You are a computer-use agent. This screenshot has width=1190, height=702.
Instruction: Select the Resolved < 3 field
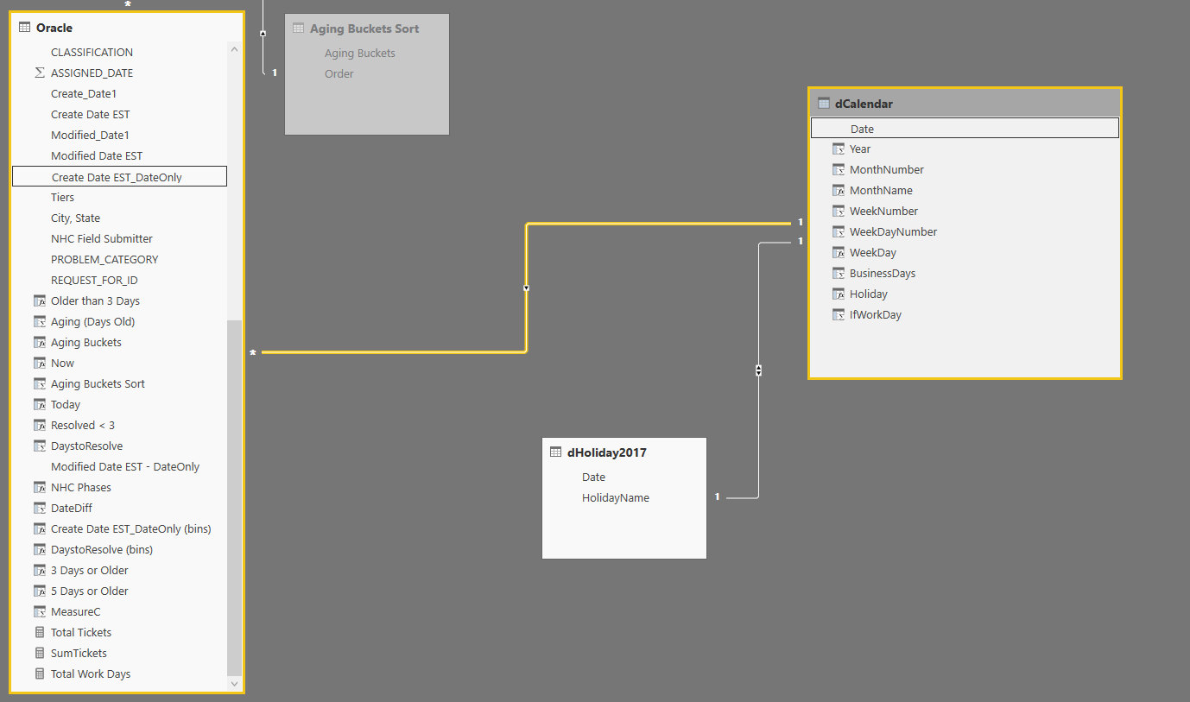(x=83, y=426)
